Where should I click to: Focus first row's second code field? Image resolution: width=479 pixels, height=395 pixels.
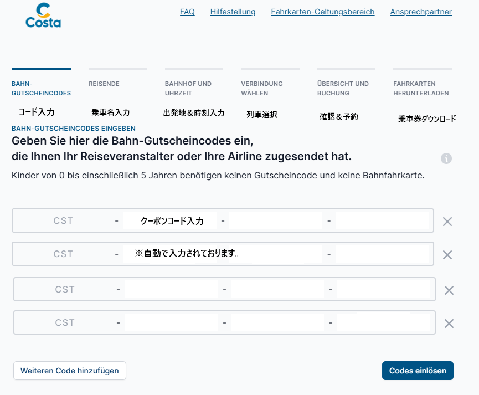coord(169,220)
